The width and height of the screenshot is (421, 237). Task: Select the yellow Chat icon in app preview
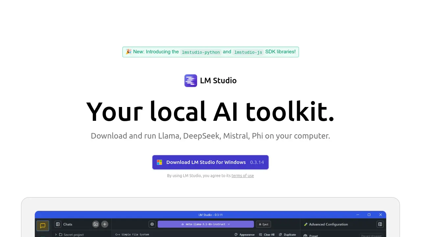click(x=43, y=225)
